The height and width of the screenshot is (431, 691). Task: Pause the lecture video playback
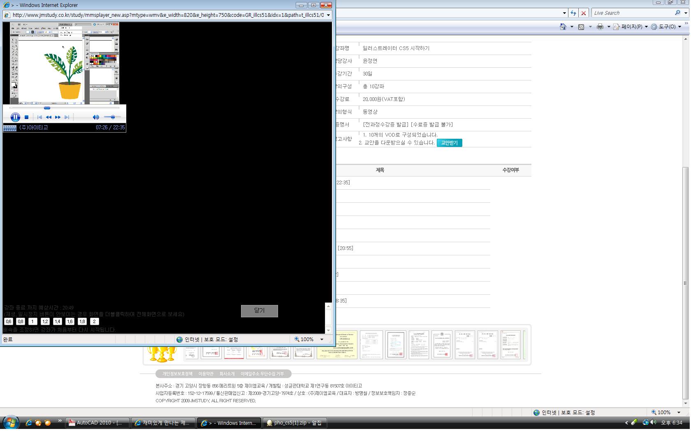tap(15, 117)
